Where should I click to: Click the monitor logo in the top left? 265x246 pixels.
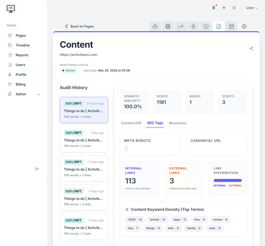click(x=11, y=9)
